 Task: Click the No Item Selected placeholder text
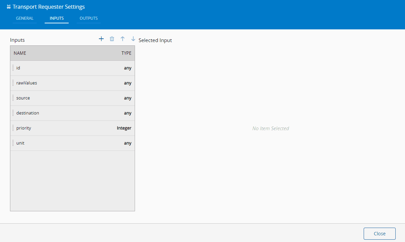271,129
